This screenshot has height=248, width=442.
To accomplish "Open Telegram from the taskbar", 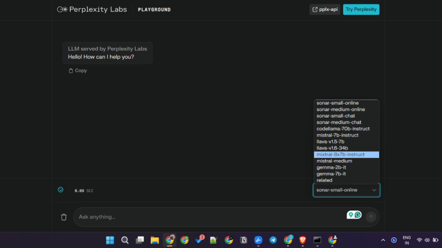I will click(273, 240).
